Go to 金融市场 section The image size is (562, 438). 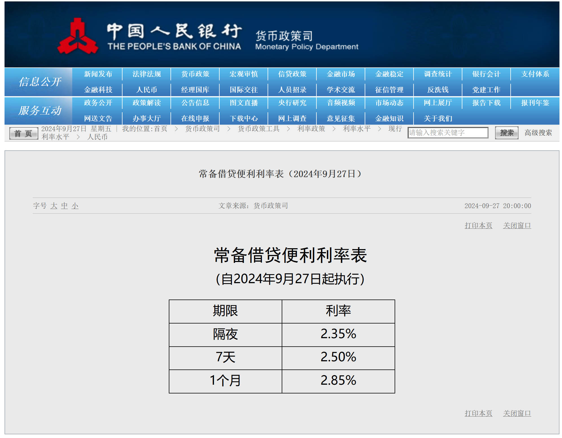(x=341, y=74)
